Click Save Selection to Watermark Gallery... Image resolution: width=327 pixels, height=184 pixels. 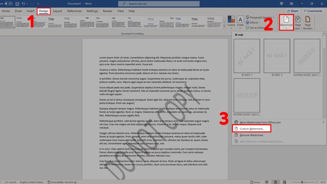262,141
